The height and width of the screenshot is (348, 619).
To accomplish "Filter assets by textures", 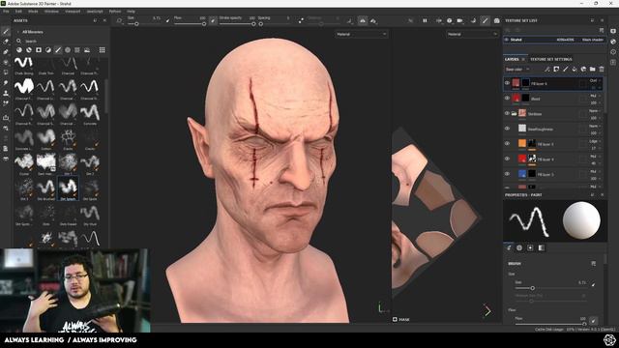I will (77, 50).
